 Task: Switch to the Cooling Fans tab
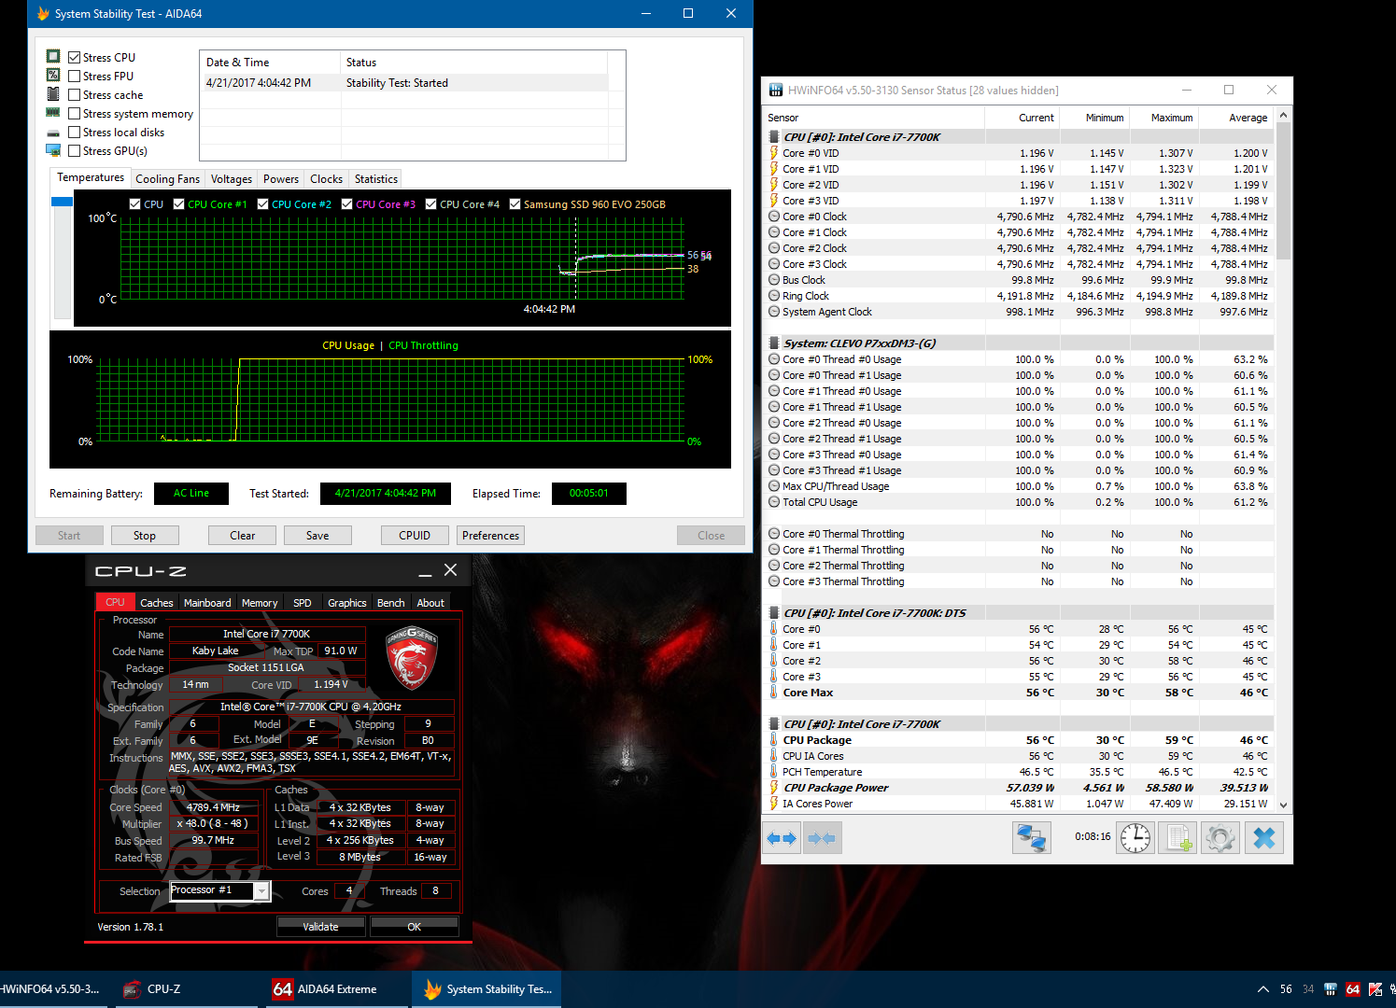pos(167,178)
